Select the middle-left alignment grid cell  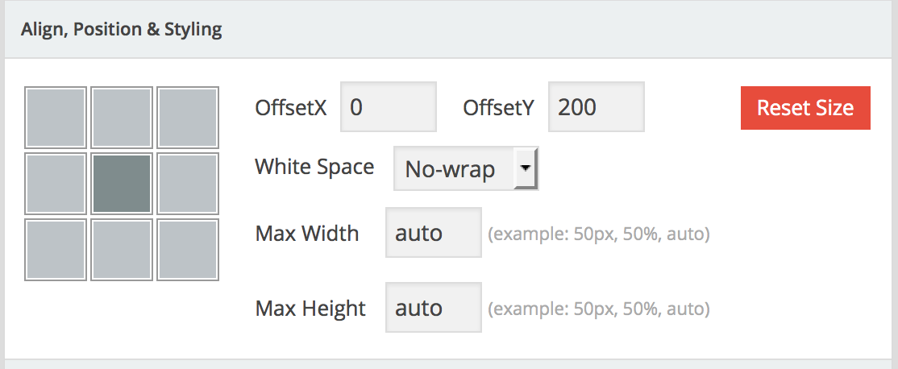(56, 184)
